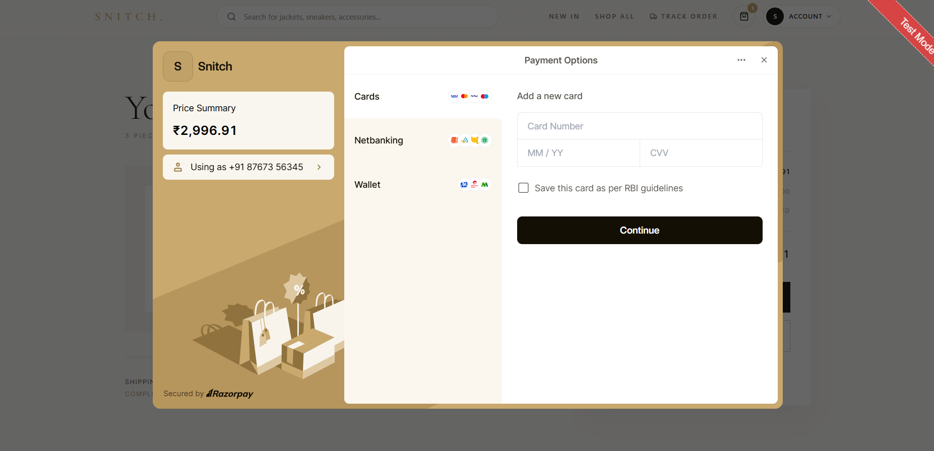Click the Snitch S logo tile
Screen dimensions: 934x451
(178, 66)
